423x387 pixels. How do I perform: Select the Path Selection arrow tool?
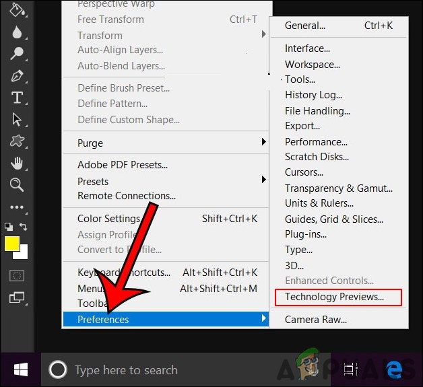coord(17,120)
